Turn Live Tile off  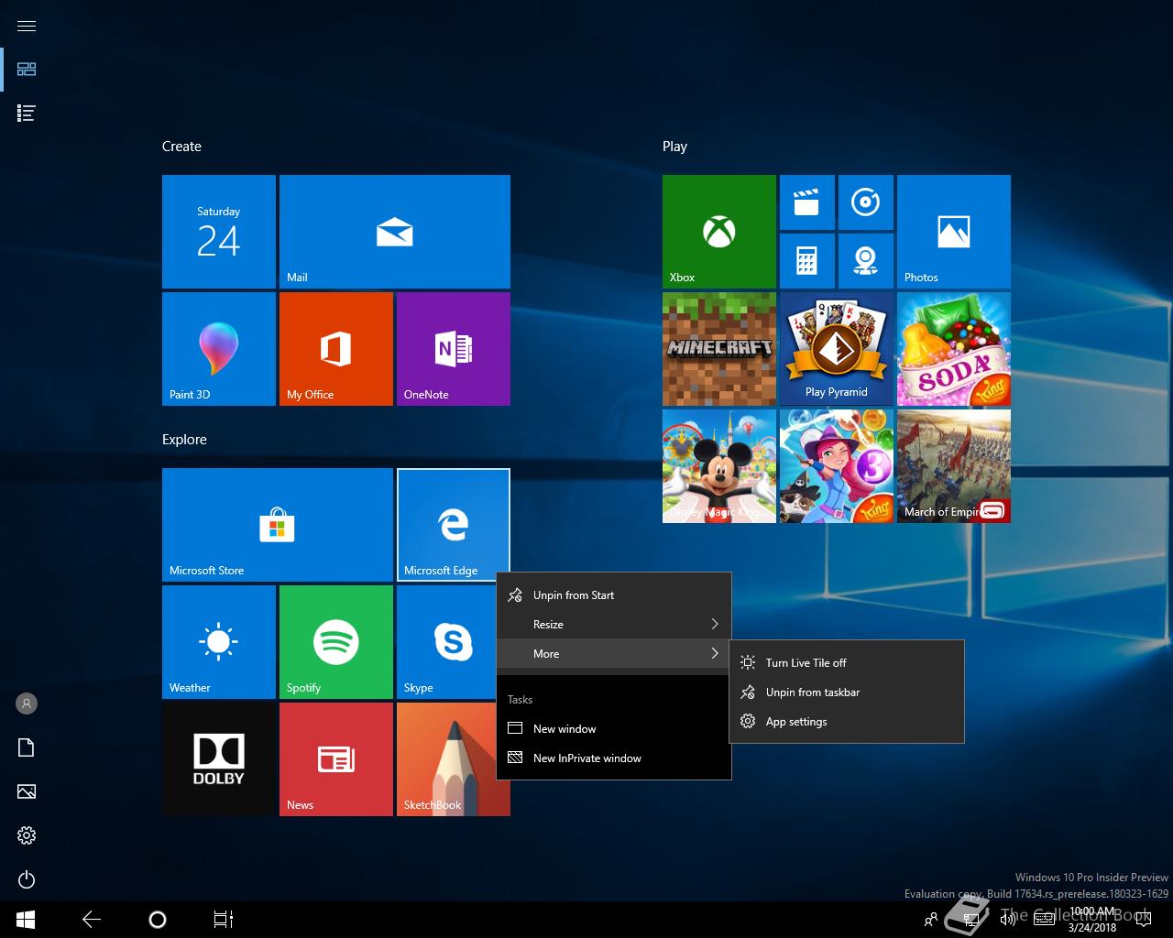[x=847, y=663]
